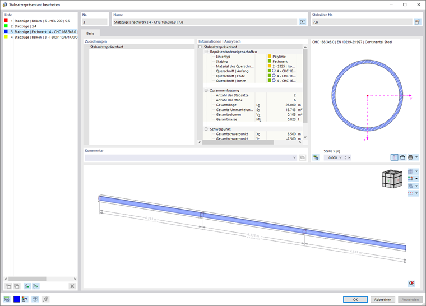Select list item 4 Stabzüge Balken I 600/110
Image resolution: width=426 pixels, height=306 pixels.
coord(40,37)
